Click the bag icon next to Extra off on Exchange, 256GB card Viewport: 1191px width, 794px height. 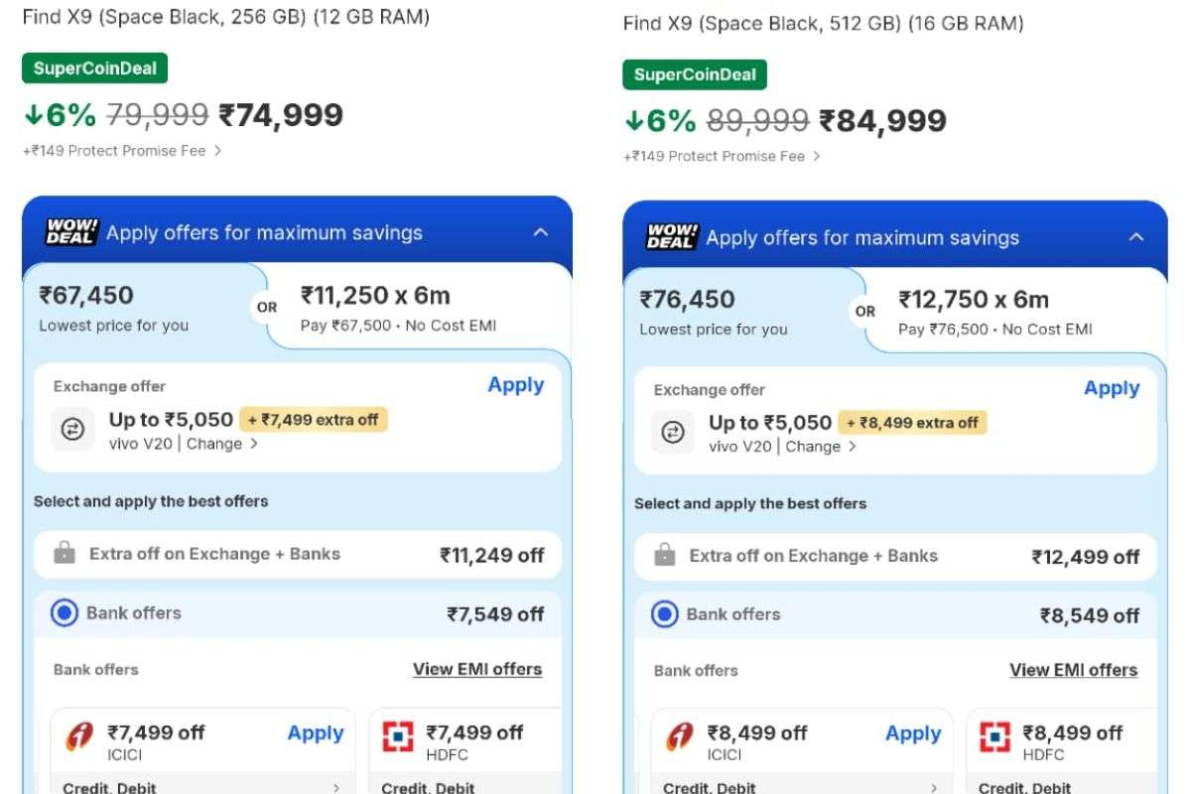coord(66,554)
